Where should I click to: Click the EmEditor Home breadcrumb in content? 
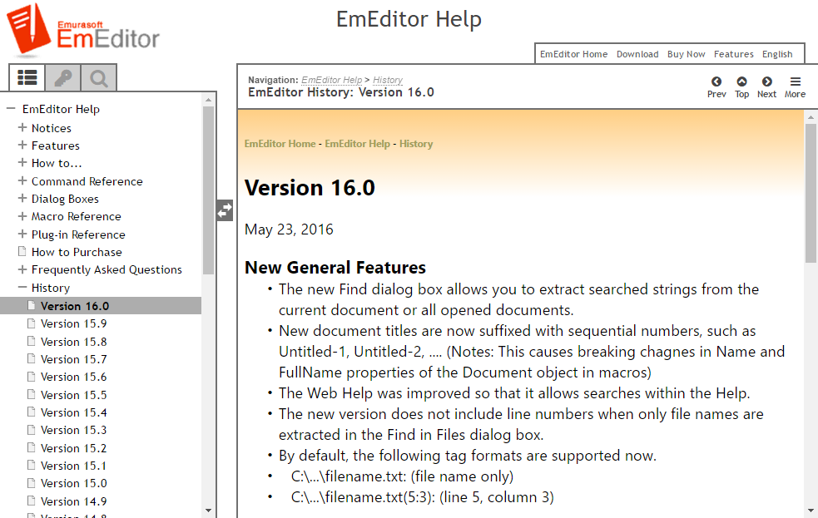(x=280, y=144)
